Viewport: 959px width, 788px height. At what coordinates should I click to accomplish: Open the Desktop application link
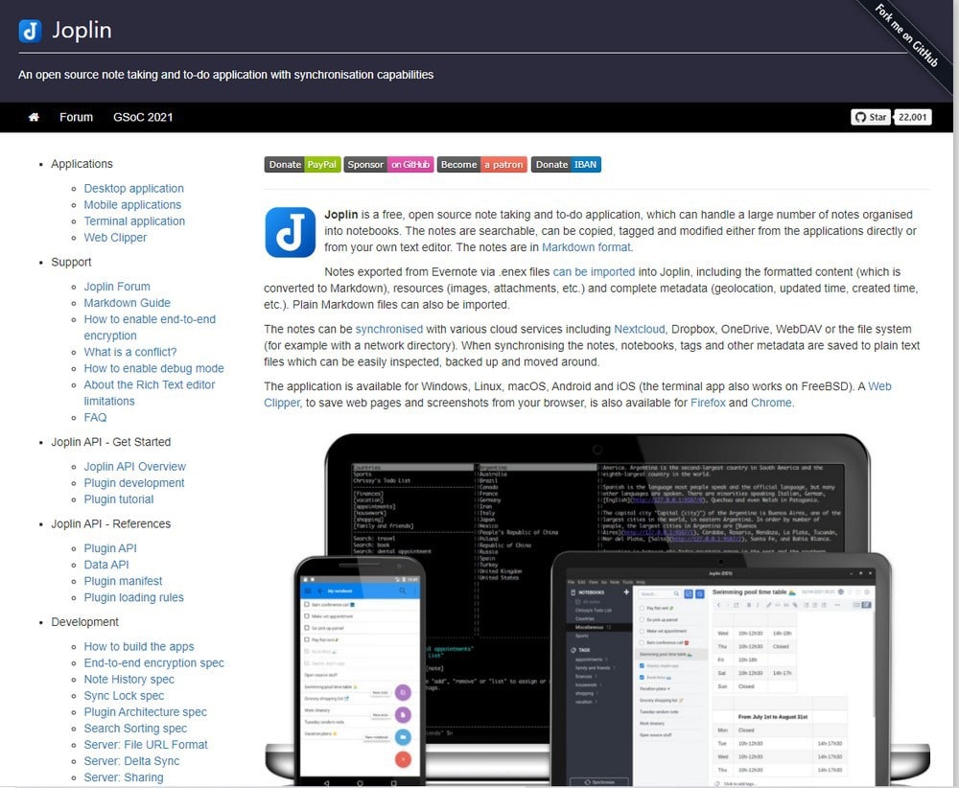(x=133, y=189)
